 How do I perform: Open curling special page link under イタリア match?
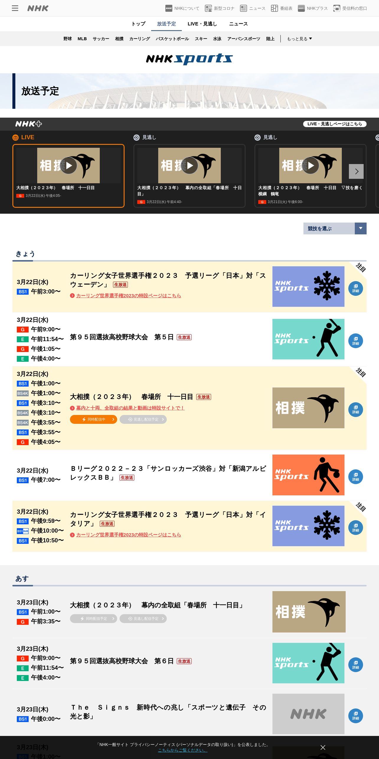click(128, 535)
